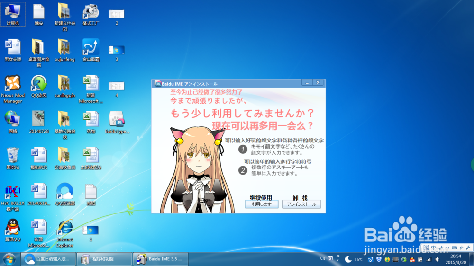The height and width of the screenshot is (266, 474).
Task: Minimize the Baidu IME uninstall dialog
Action: tap(307, 83)
